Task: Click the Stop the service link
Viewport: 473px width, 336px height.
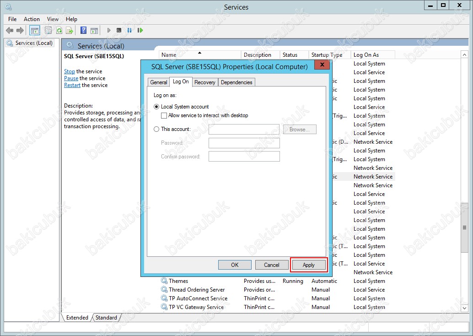Action: coord(70,71)
